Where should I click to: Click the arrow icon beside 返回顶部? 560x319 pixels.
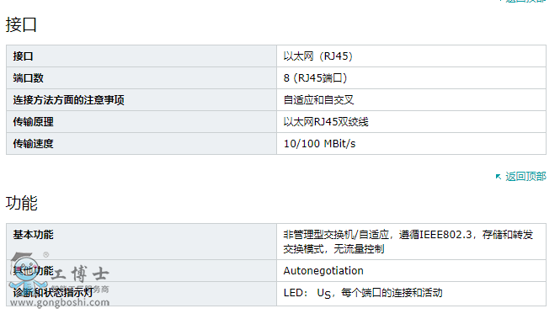click(499, 177)
